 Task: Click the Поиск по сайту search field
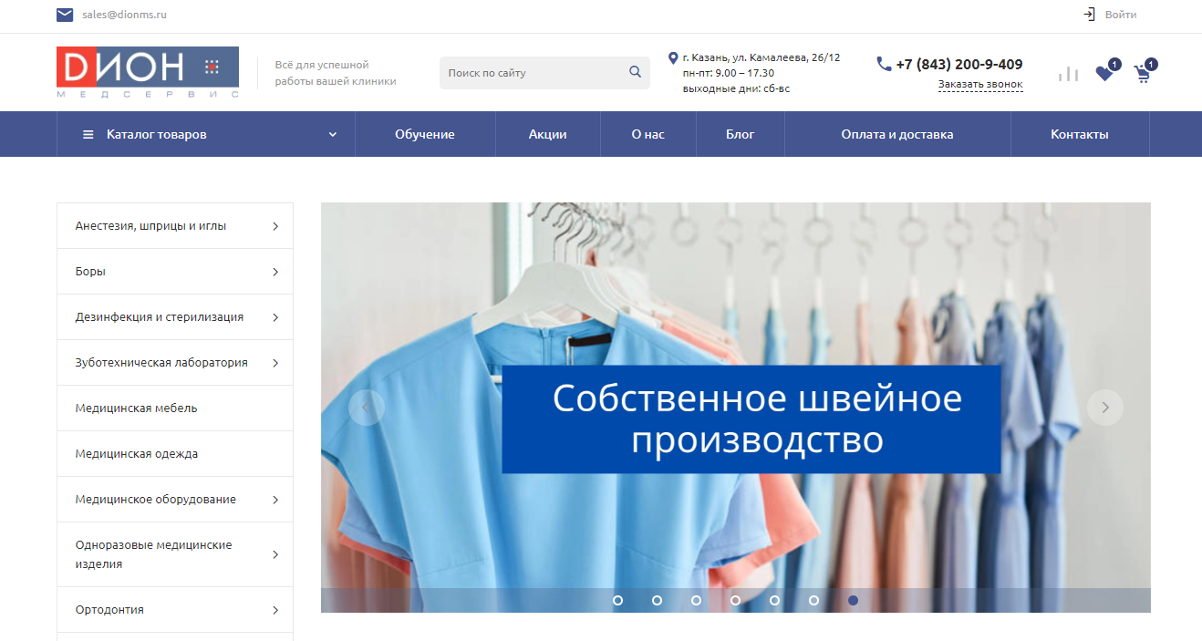544,73
